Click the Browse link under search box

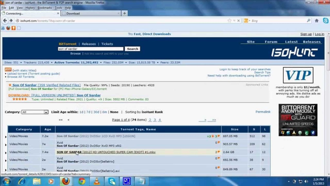coord(75,54)
